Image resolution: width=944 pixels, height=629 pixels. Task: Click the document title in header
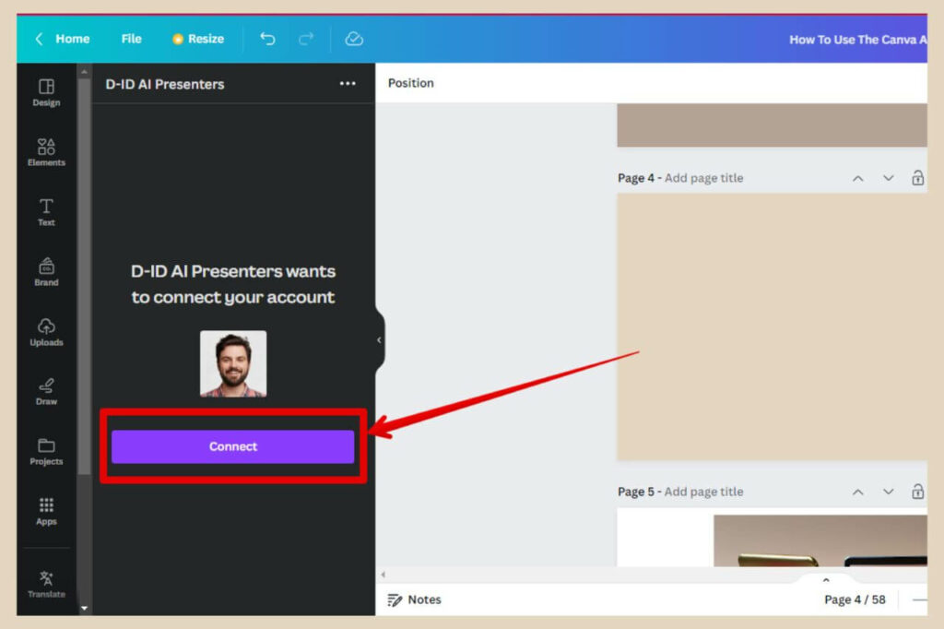[x=858, y=40]
